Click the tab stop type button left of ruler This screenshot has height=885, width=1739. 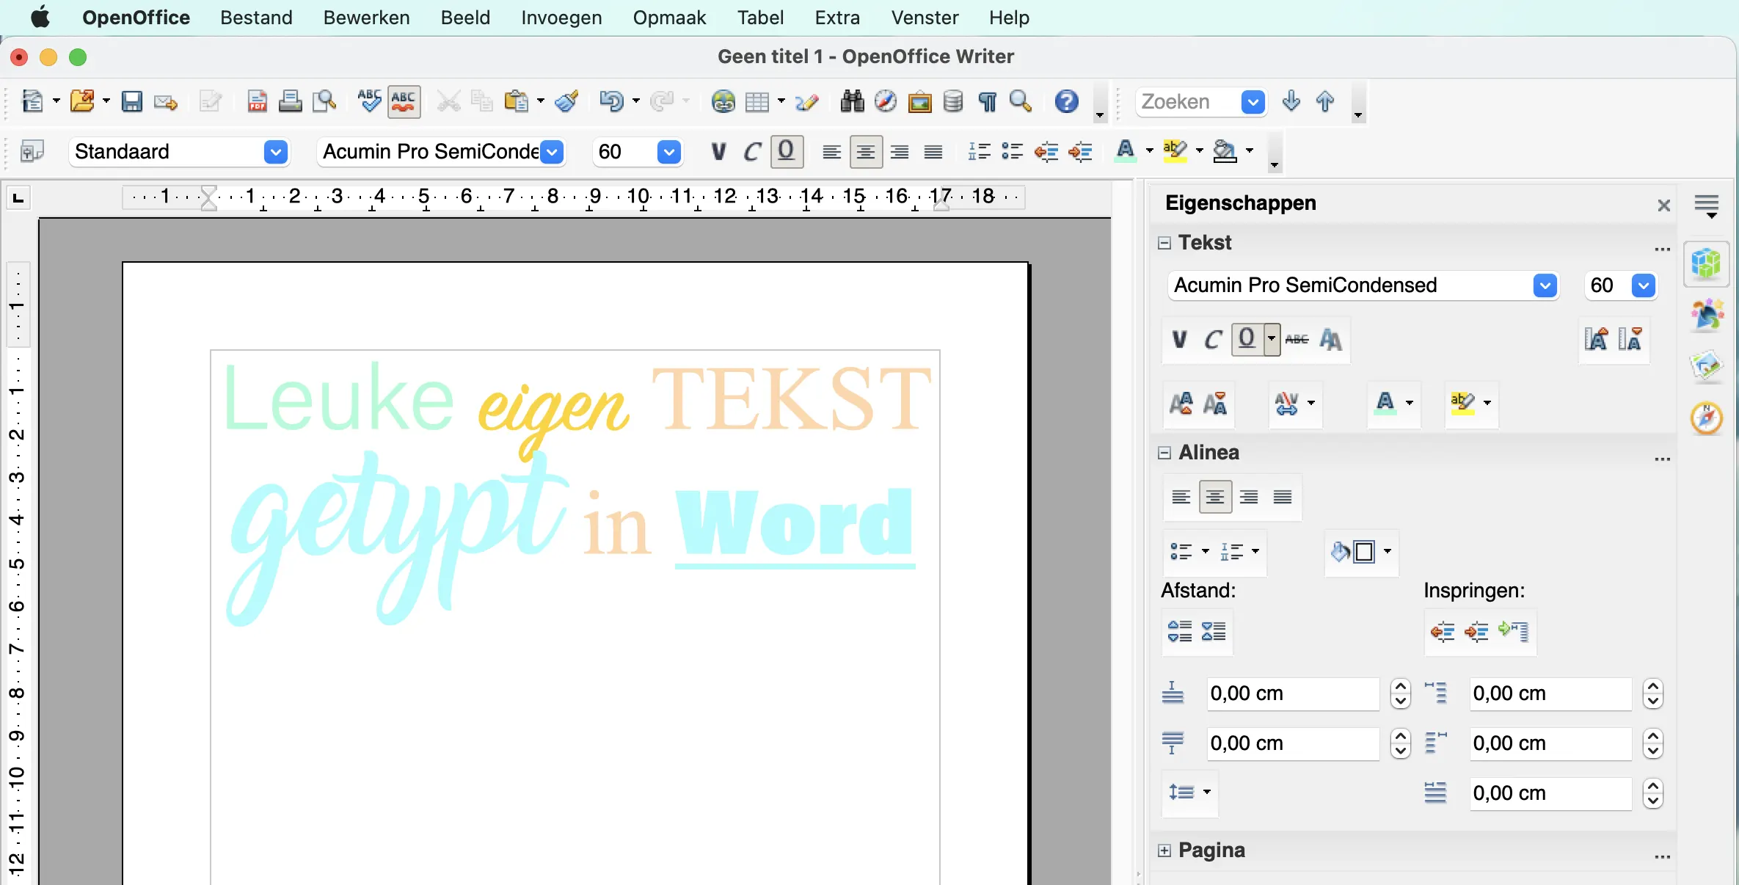pos(18,198)
